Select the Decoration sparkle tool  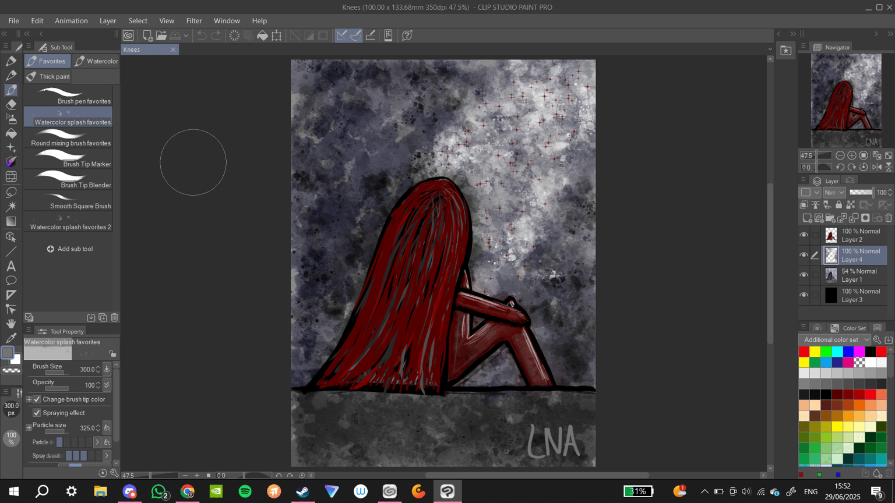(x=11, y=148)
